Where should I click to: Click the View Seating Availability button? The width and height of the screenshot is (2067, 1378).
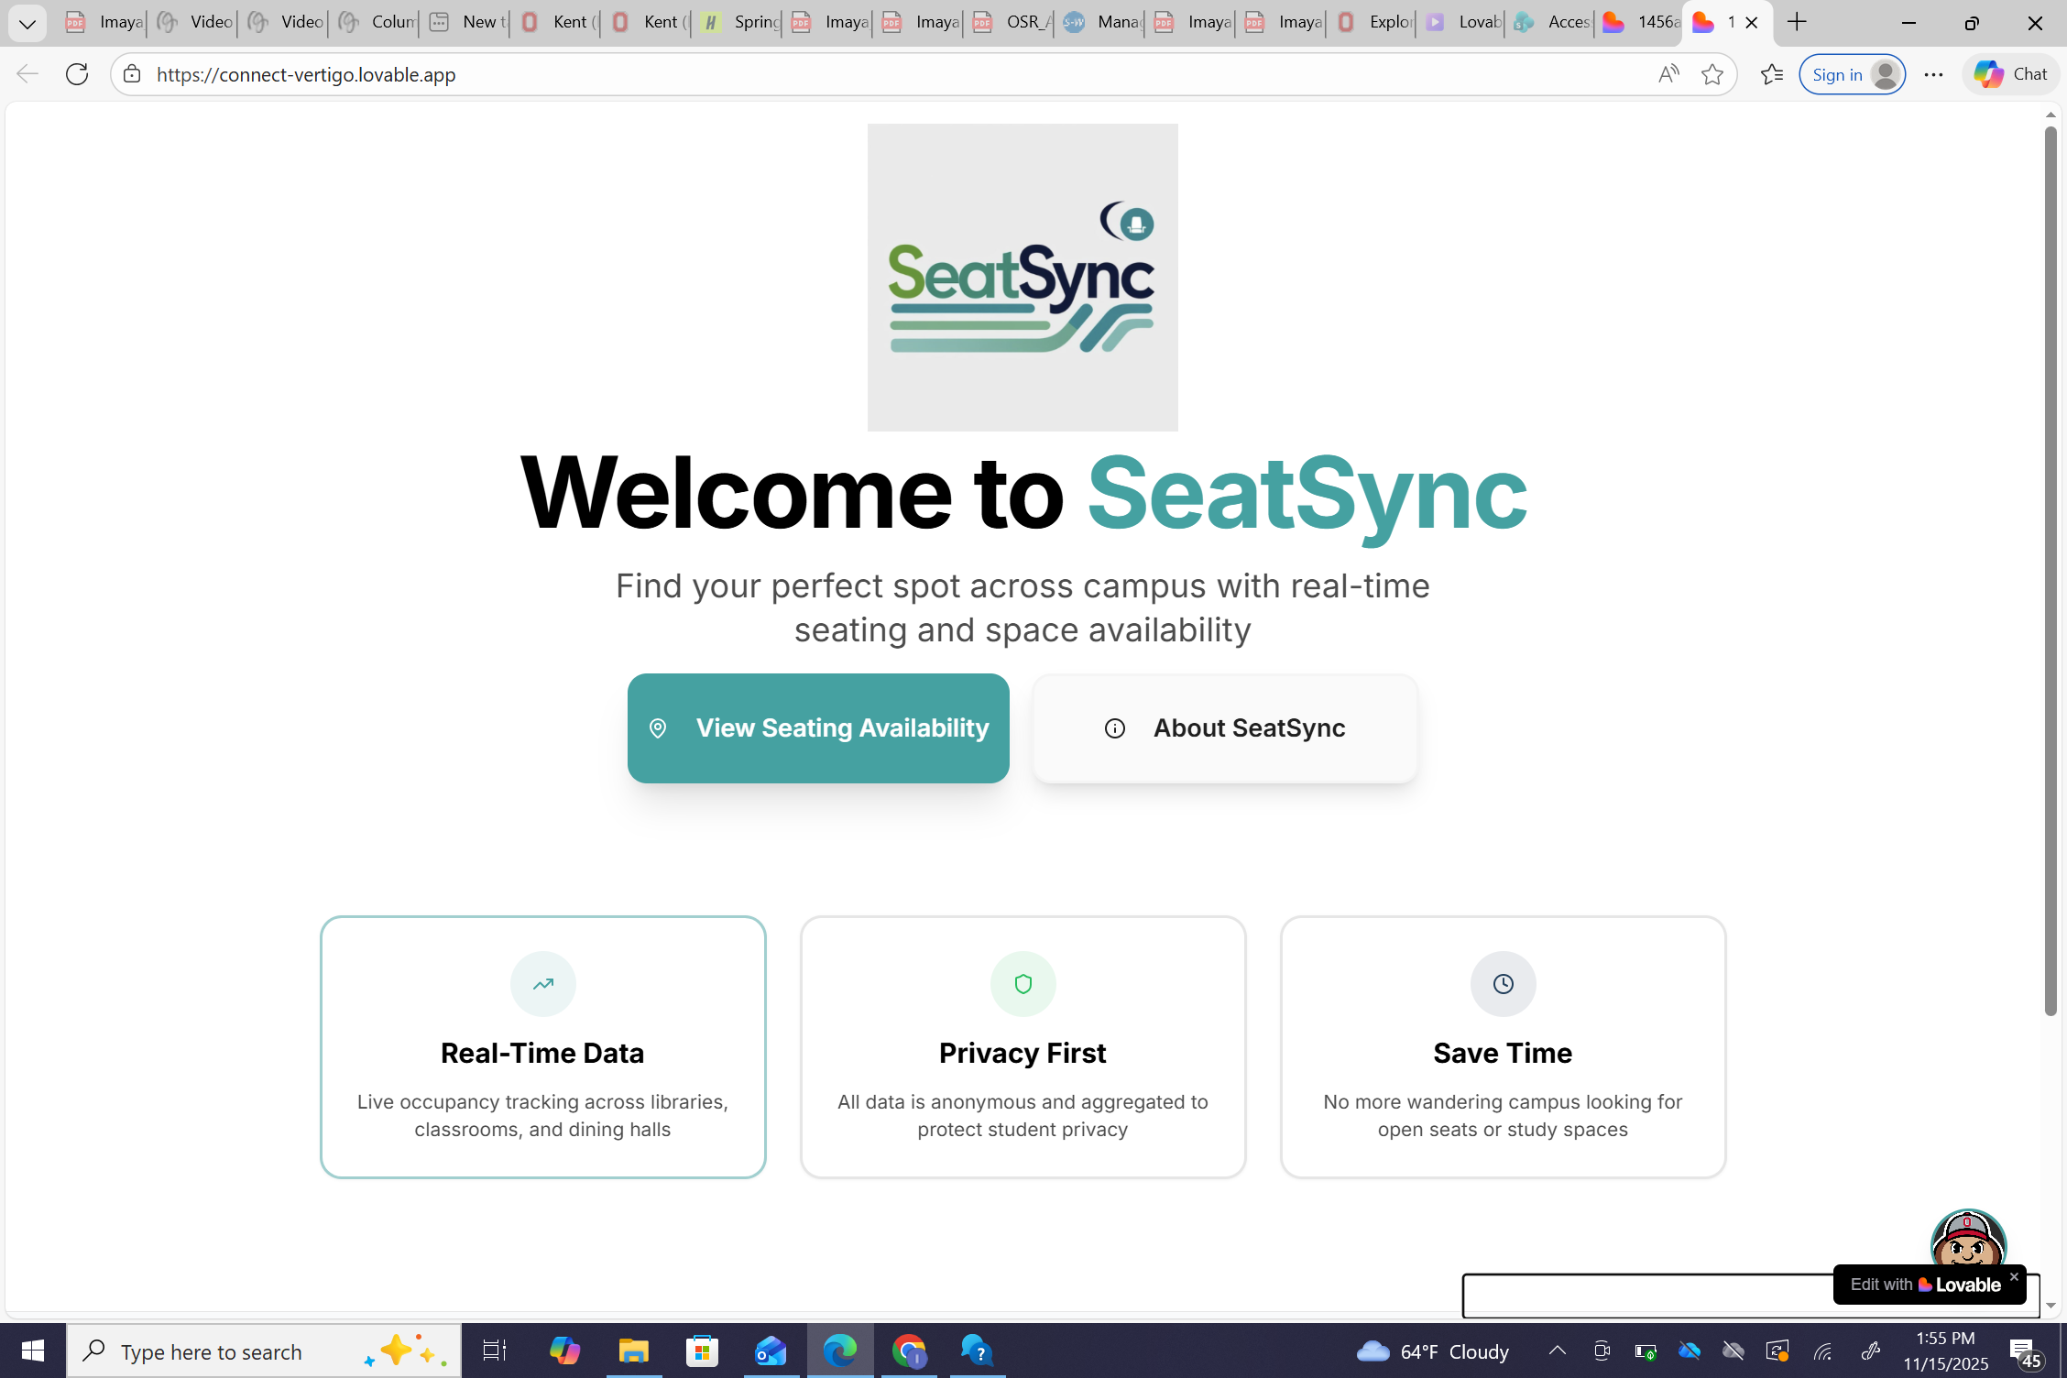click(817, 727)
